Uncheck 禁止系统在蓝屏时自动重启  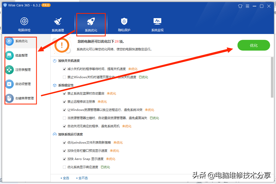coord(64,94)
